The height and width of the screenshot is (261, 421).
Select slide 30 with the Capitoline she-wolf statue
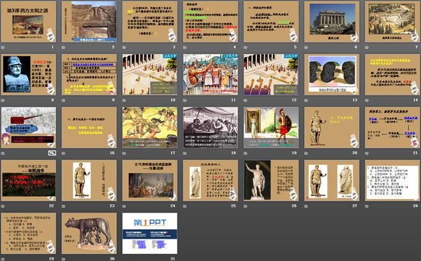click(89, 233)
